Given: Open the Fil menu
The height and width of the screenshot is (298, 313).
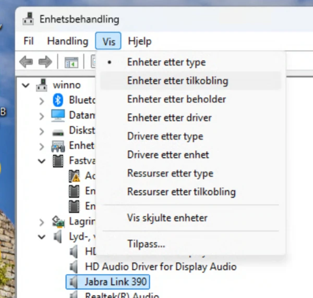Looking at the screenshot, I should [x=29, y=41].
